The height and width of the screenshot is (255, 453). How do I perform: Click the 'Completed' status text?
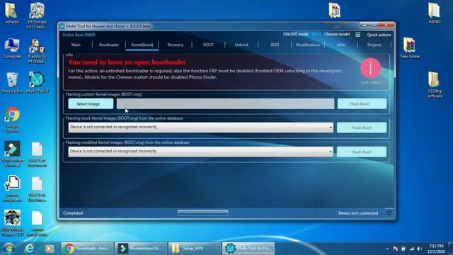point(73,213)
